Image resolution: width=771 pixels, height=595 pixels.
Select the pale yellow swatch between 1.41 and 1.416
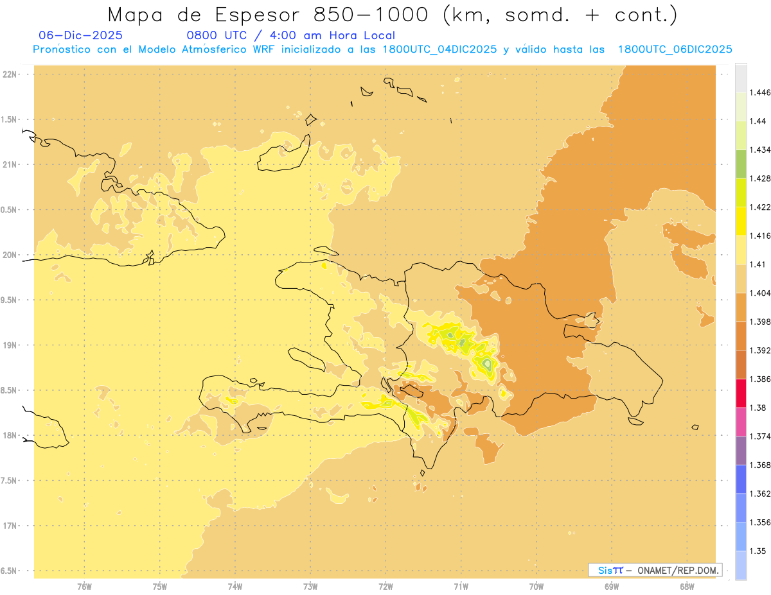(x=741, y=250)
